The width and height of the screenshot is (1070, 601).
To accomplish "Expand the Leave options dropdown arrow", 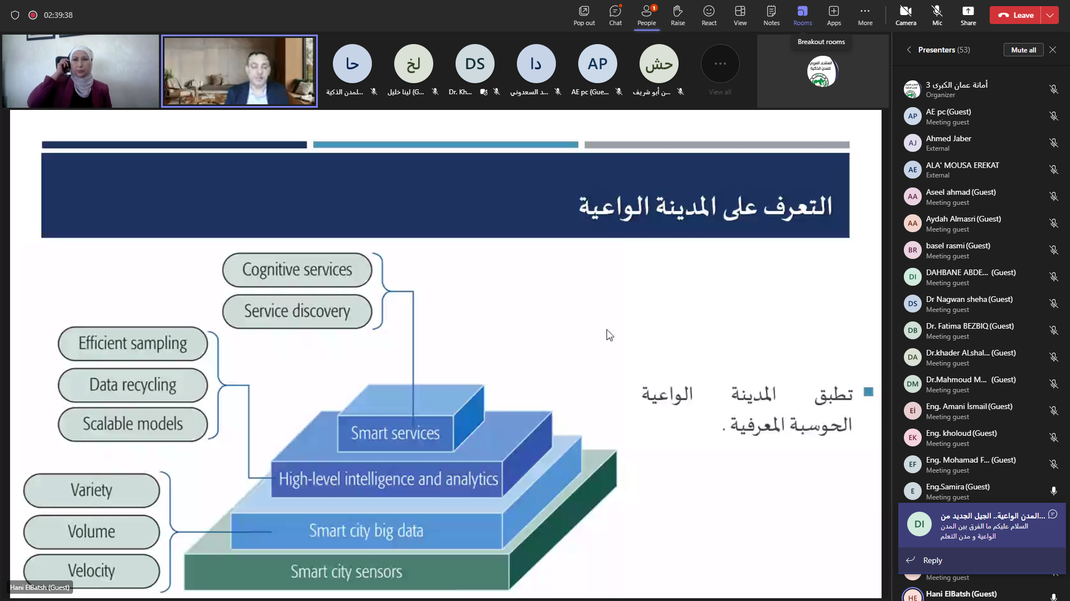I will (x=1050, y=15).
